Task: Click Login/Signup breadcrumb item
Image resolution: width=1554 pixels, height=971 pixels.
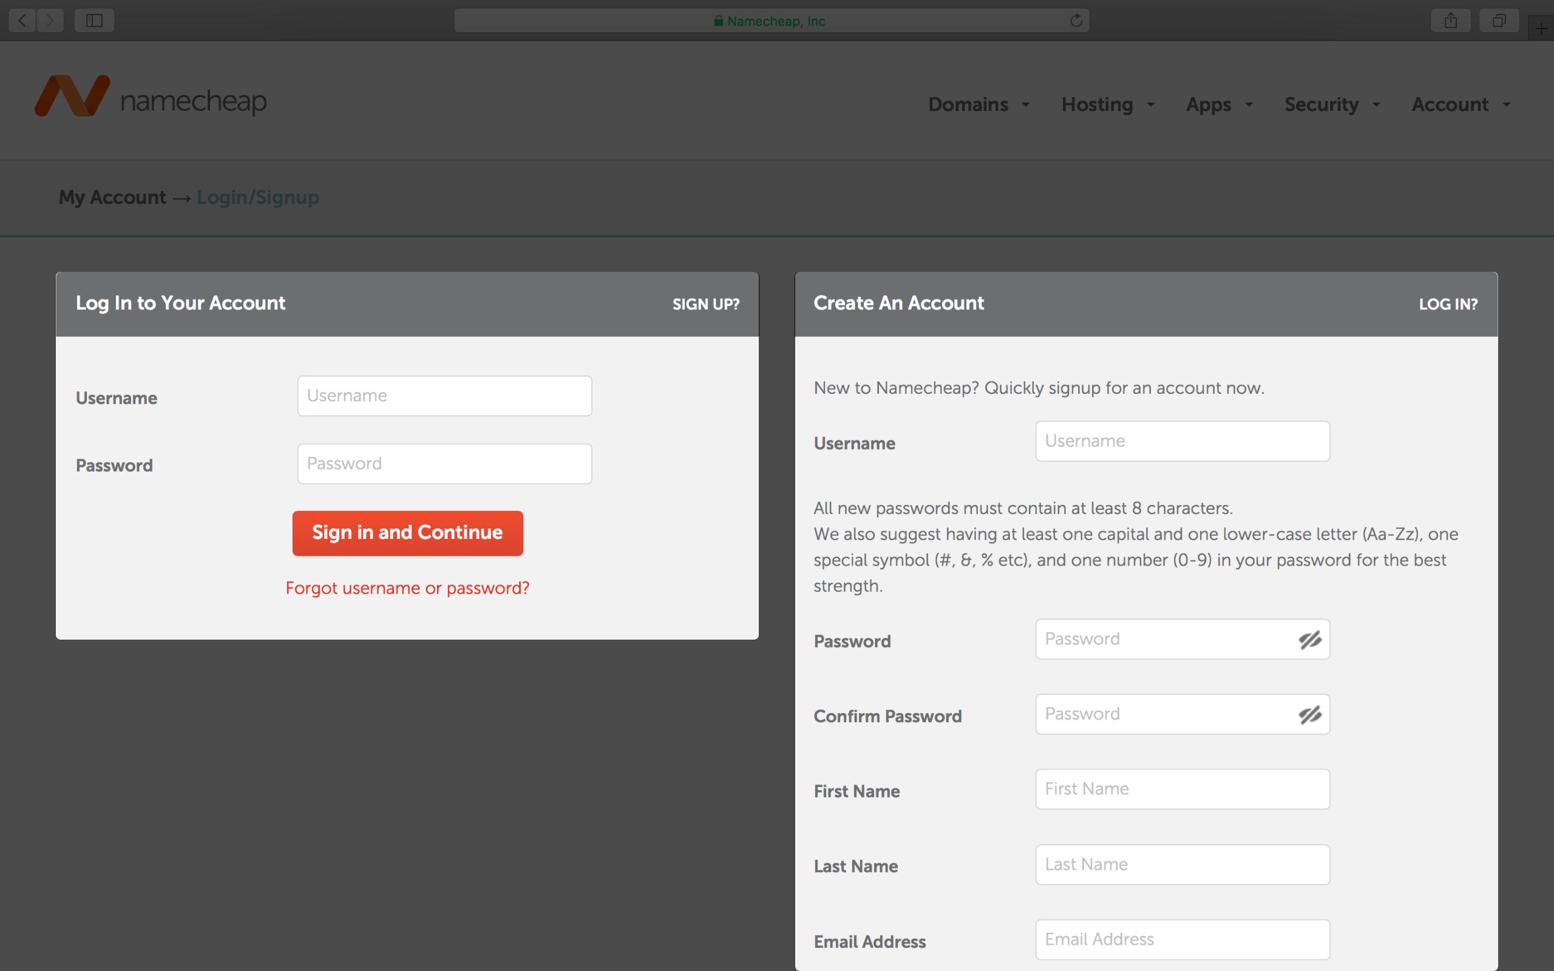Action: tap(257, 197)
